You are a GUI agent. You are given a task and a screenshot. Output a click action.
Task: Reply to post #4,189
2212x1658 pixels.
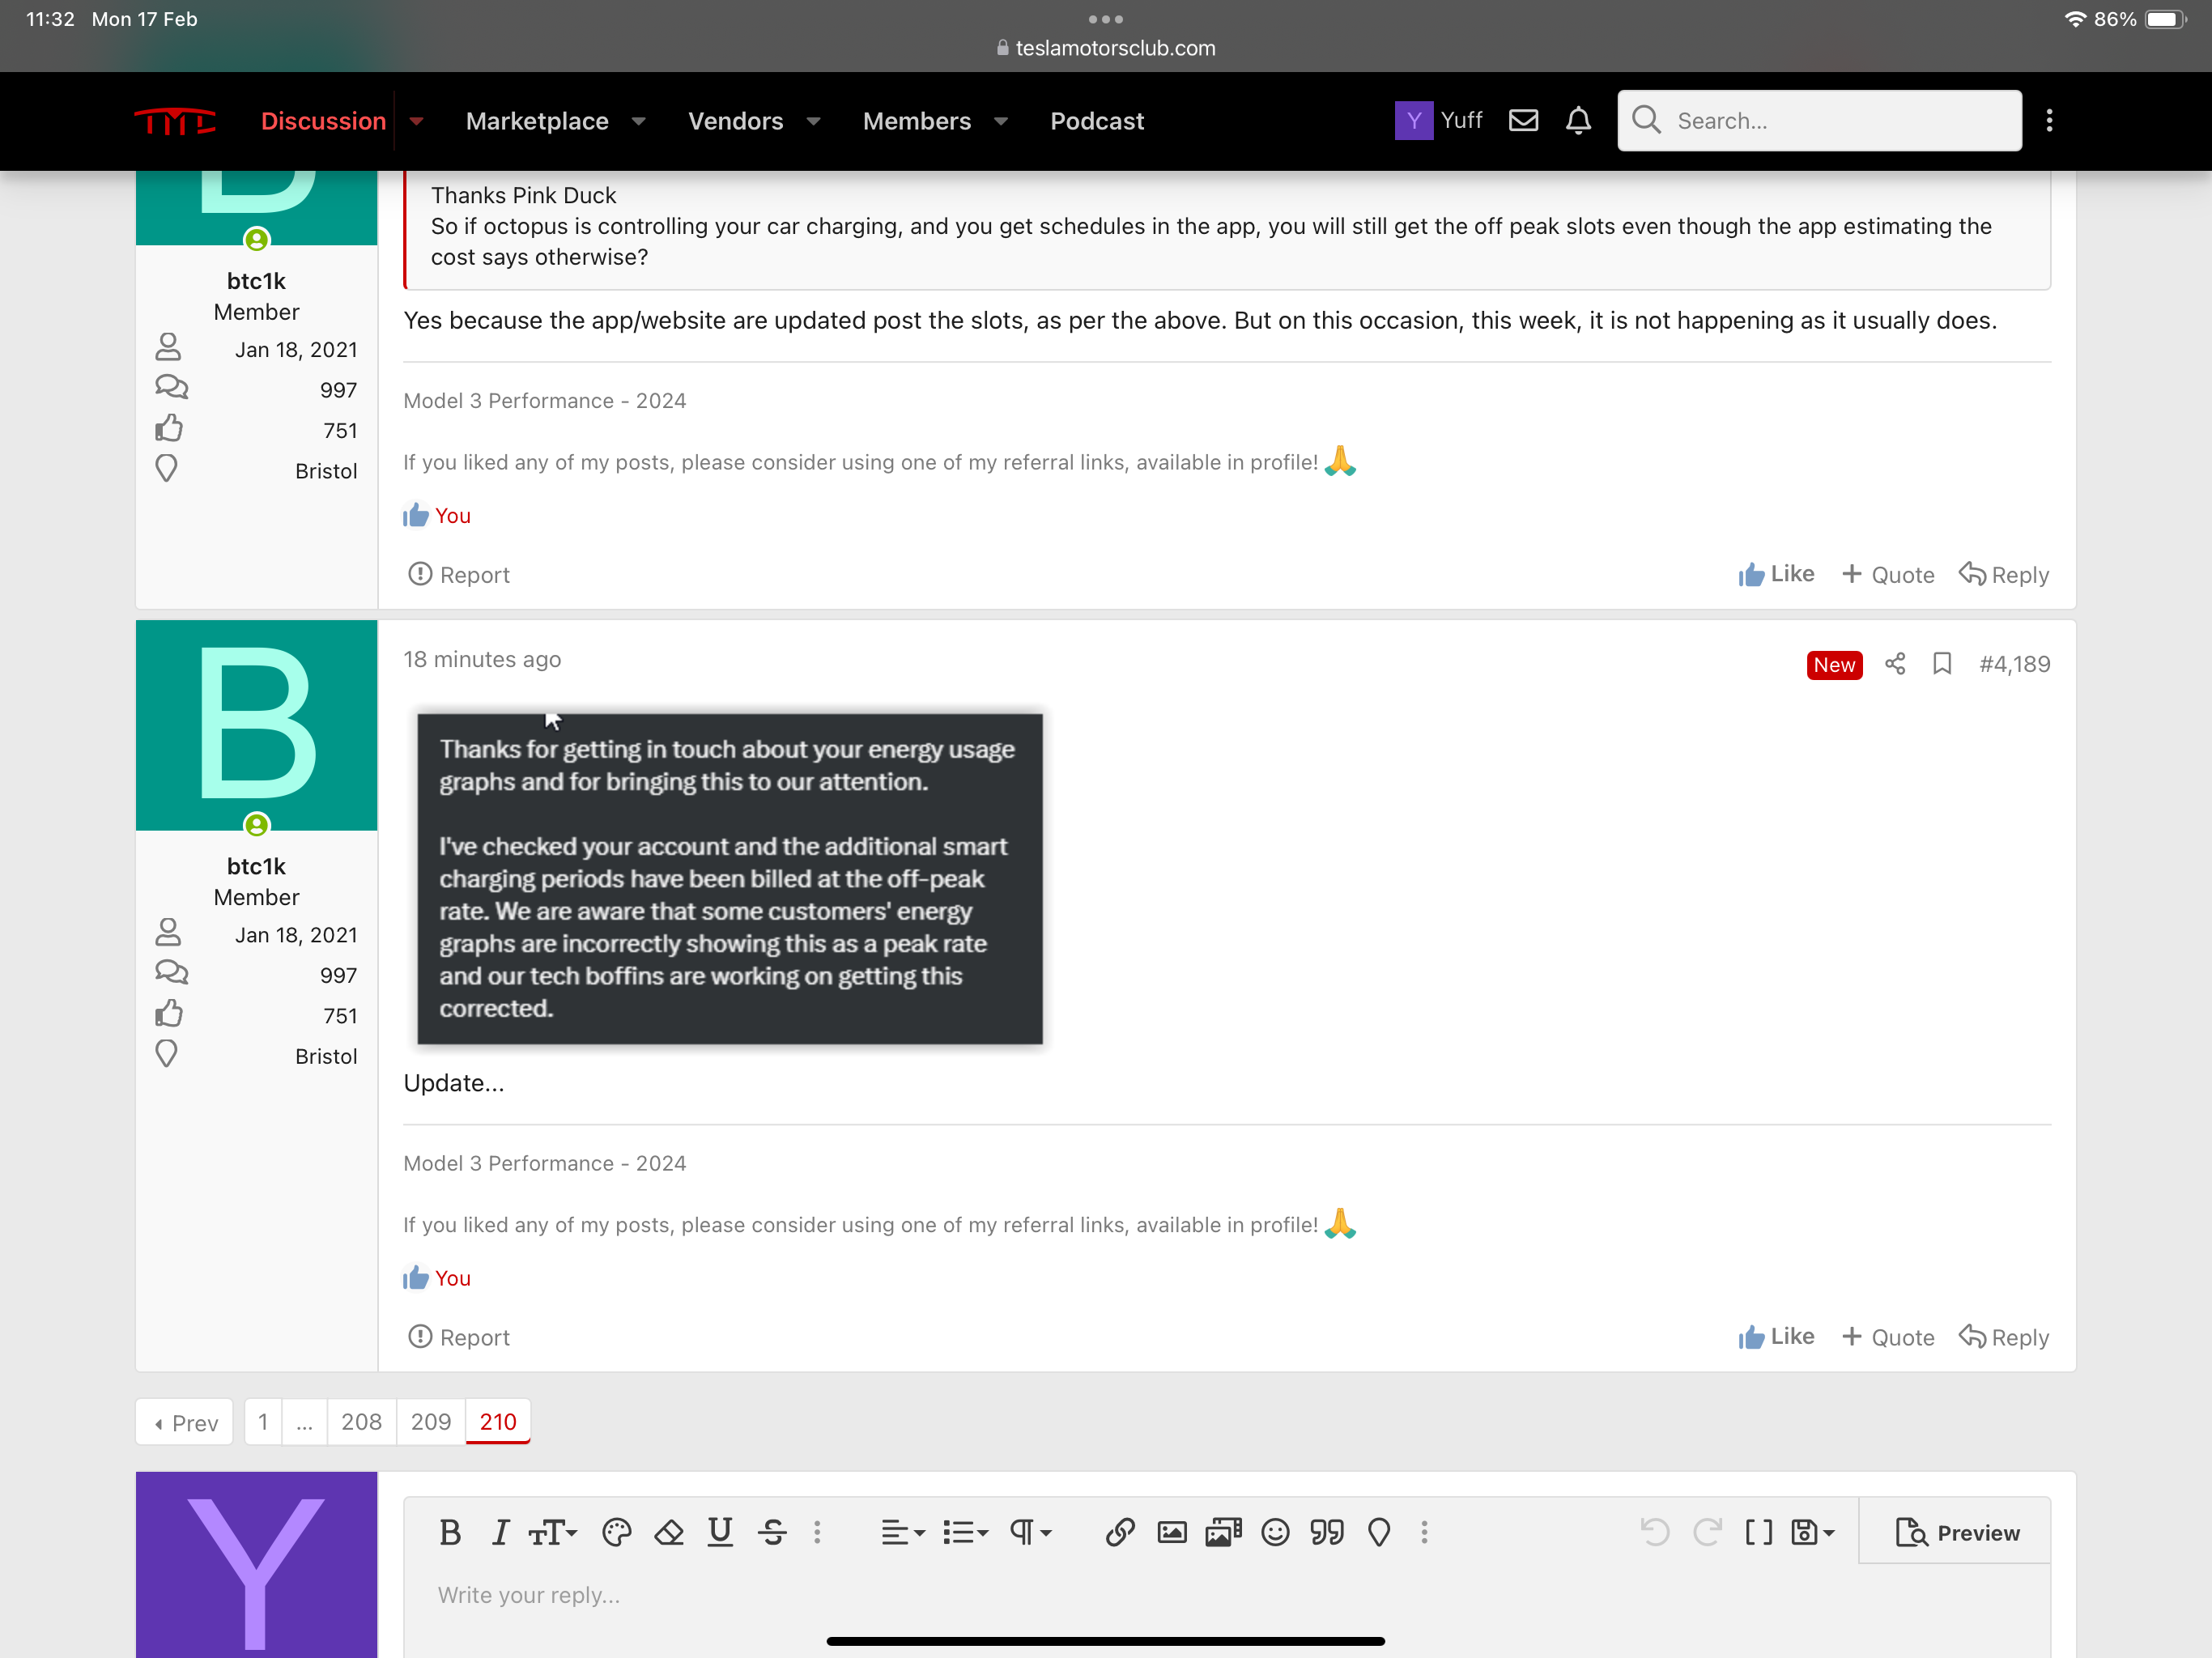pos(2004,1337)
